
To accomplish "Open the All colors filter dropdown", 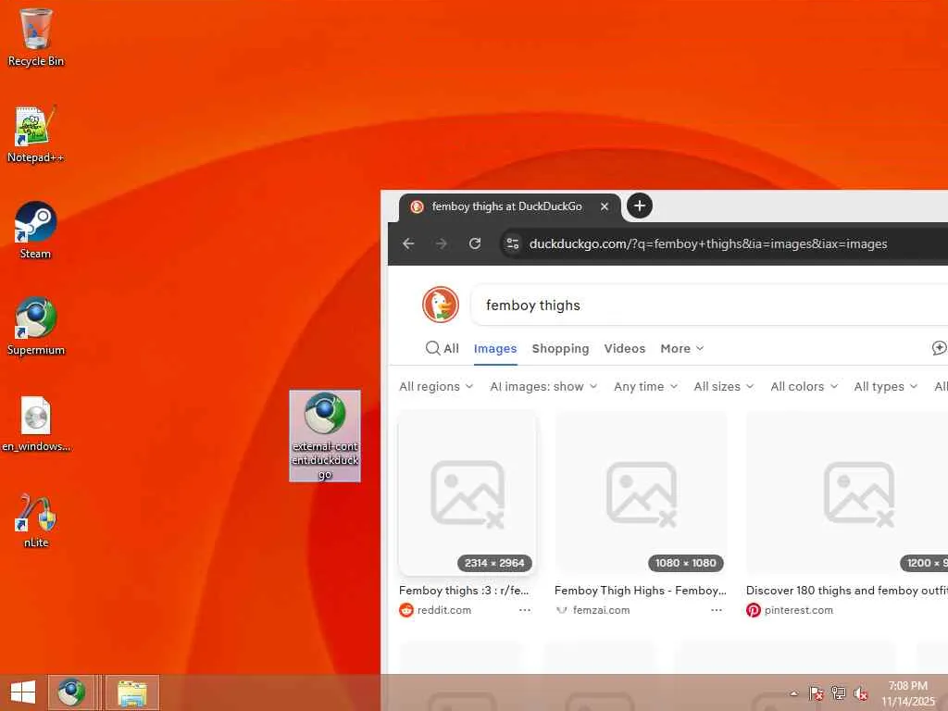I will pos(805,386).
